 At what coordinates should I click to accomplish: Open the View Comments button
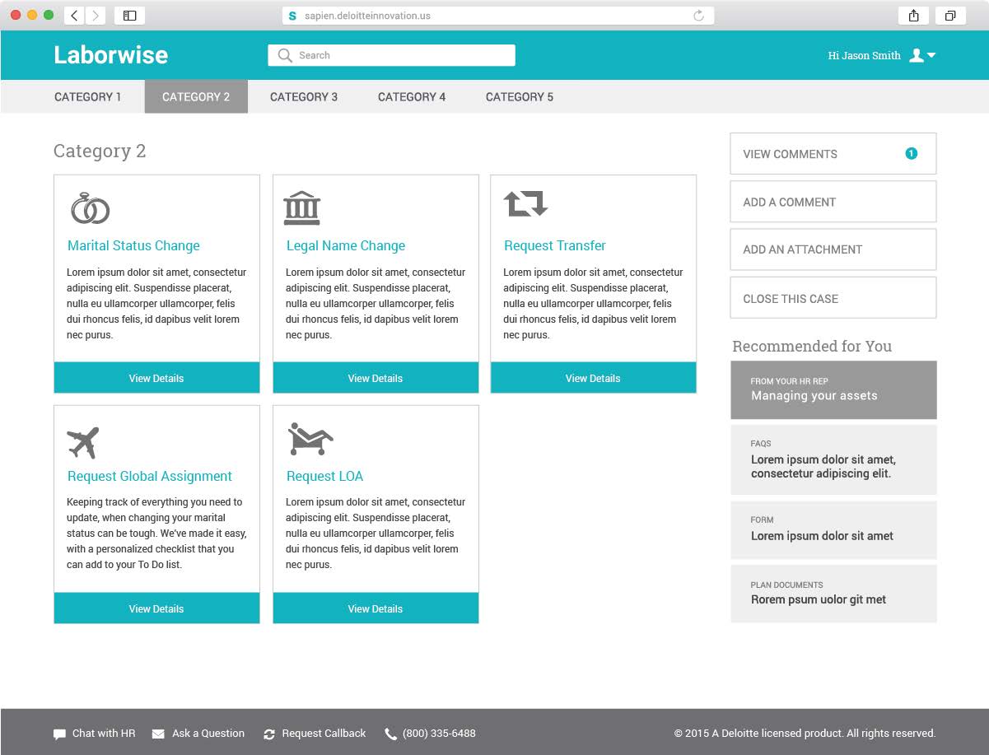pyautogui.click(x=833, y=154)
